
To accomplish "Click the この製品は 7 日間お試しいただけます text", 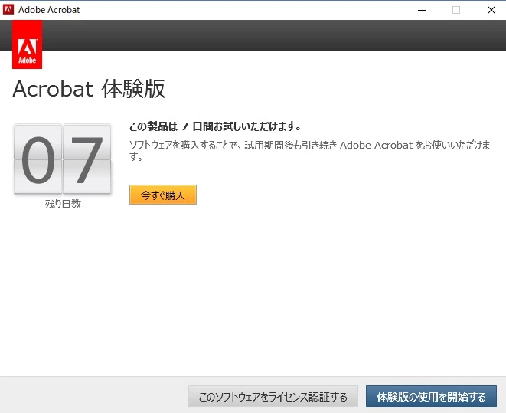I will point(215,126).
